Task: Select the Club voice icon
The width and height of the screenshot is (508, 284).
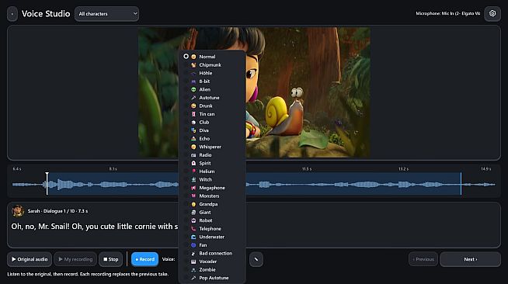Action: tap(193, 123)
